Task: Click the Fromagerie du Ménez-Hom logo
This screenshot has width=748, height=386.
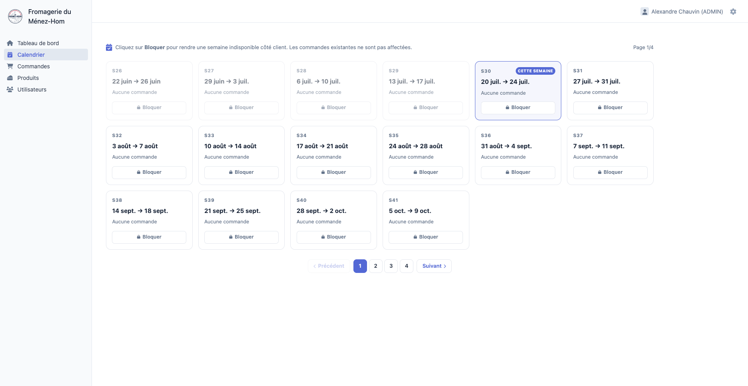Action: pos(15,16)
